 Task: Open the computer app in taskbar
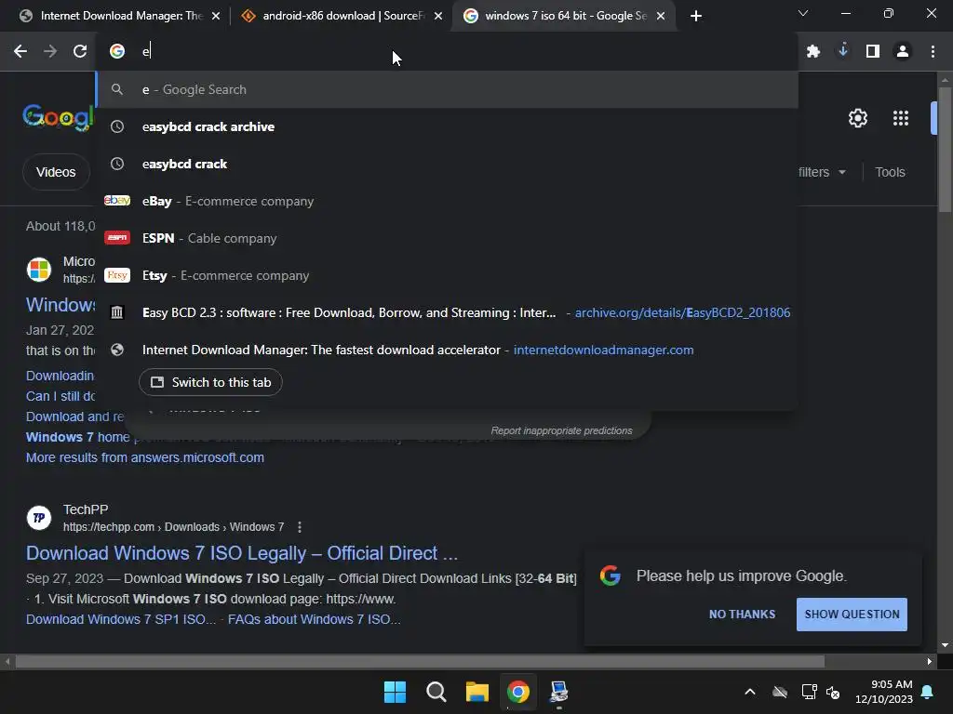pos(559,692)
